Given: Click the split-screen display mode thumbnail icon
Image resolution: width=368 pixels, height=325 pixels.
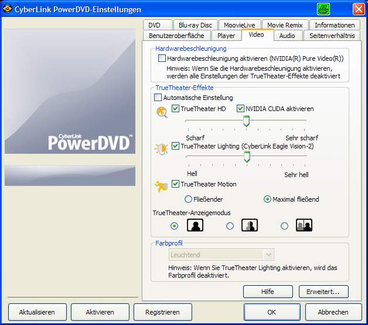Looking at the screenshot, I should pos(250,225).
